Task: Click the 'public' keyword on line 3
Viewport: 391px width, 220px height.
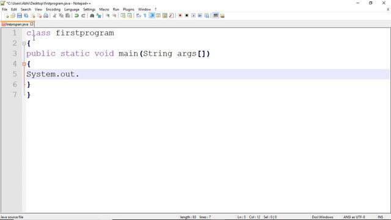Action: pyautogui.click(x=41, y=54)
